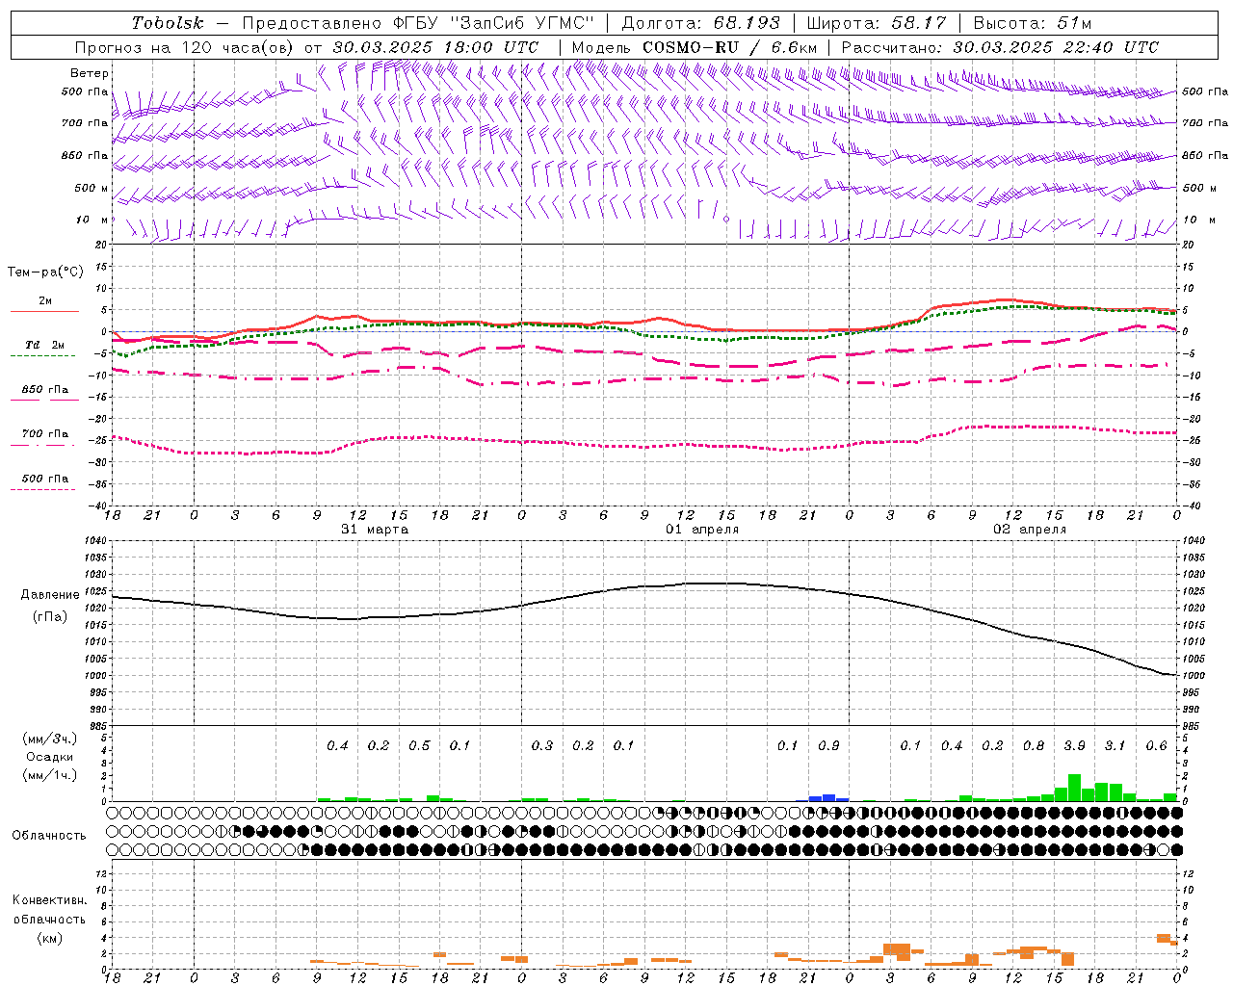
Task: Click the 0.5 precipitation value
Action: click(x=419, y=746)
